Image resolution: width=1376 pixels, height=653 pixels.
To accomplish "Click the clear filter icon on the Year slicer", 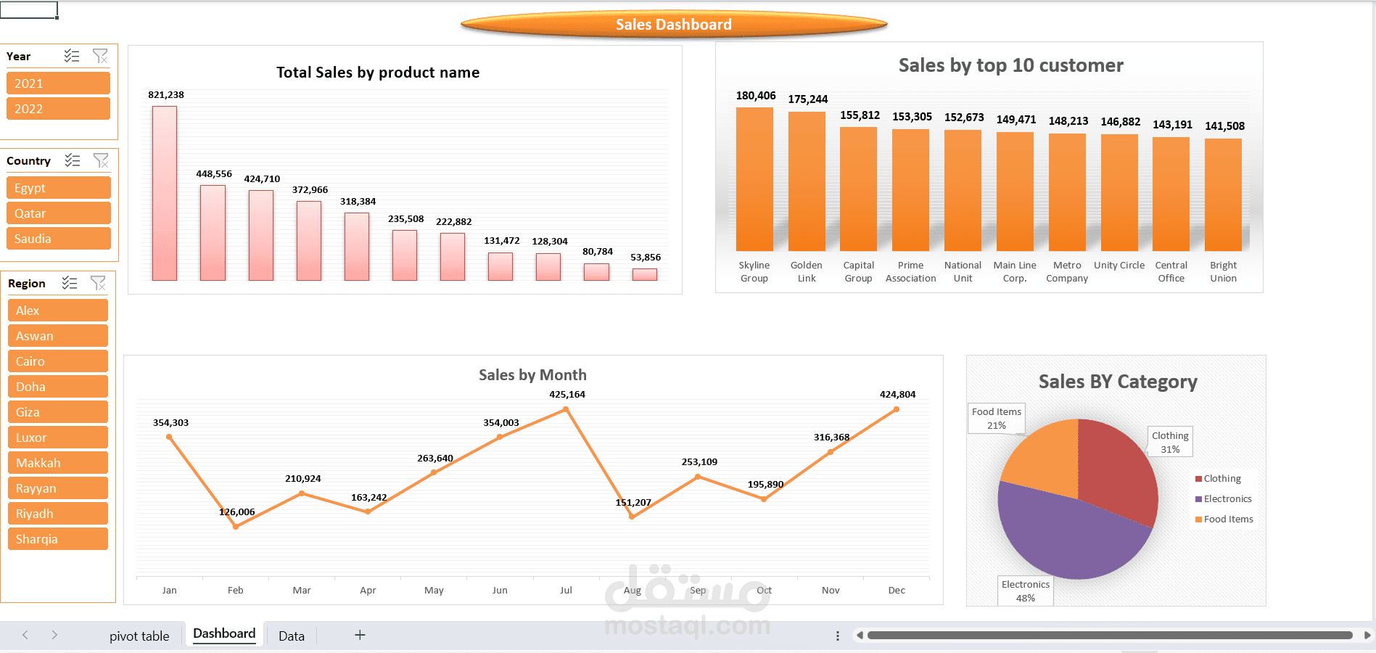I will click(x=100, y=56).
